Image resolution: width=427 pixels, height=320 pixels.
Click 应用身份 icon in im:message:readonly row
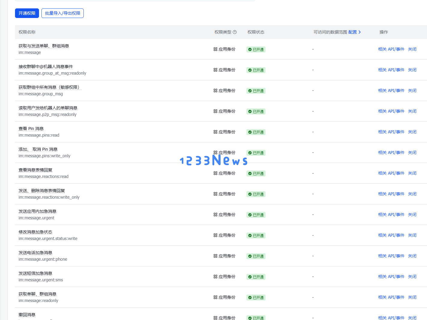[215, 297]
